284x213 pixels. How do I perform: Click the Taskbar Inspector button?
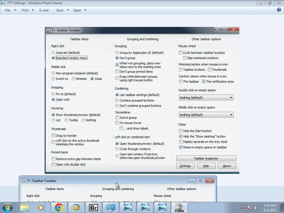click(x=206, y=158)
